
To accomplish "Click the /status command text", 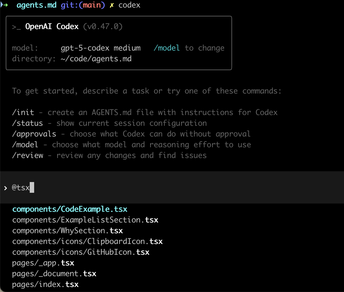I will pyautogui.click(x=28, y=123).
